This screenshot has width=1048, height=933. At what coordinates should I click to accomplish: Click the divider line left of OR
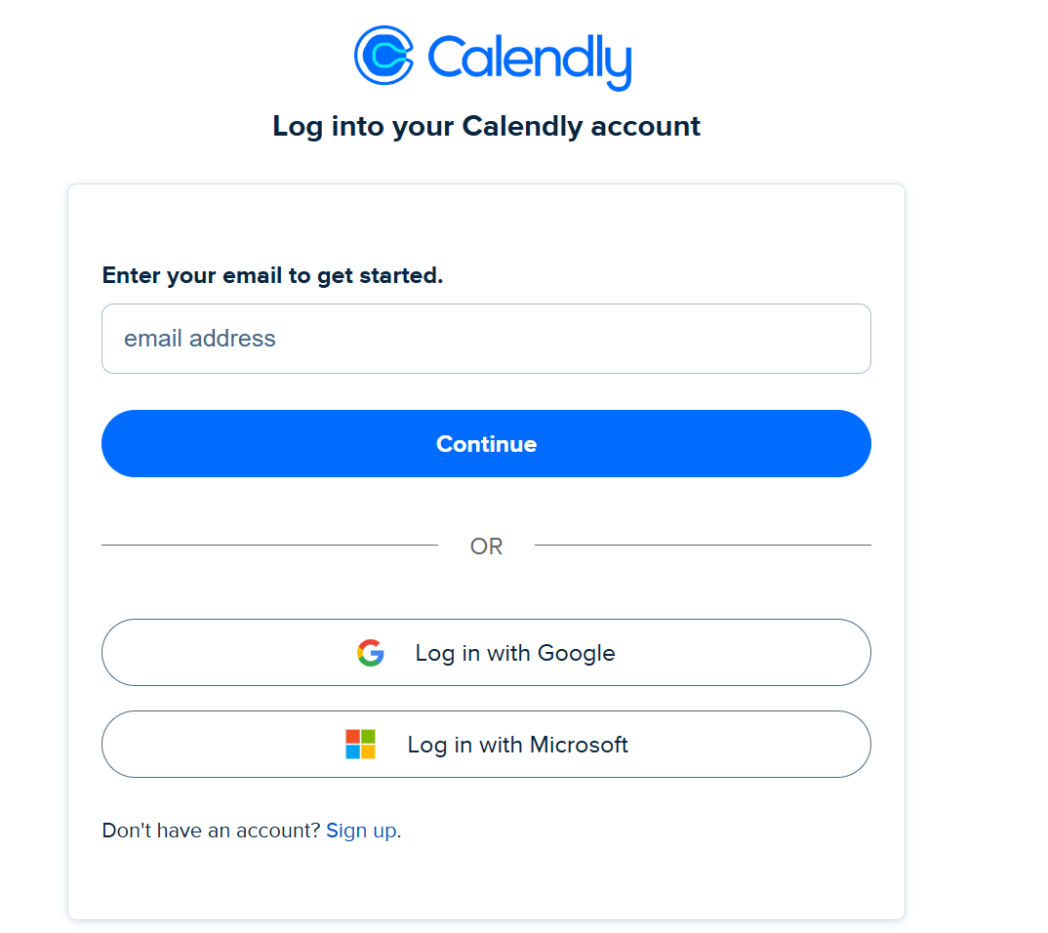coord(269,546)
